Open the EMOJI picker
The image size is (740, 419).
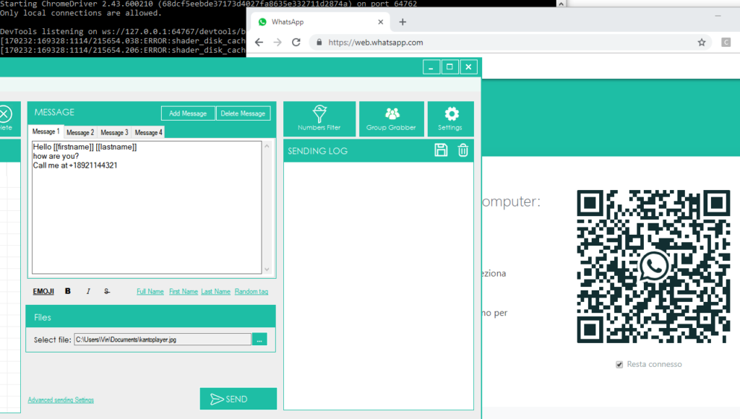click(43, 291)
